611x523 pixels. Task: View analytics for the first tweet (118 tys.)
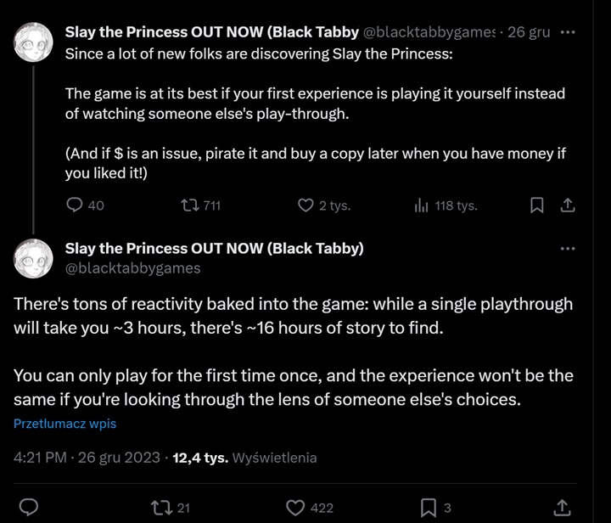(x=421, y=205)
